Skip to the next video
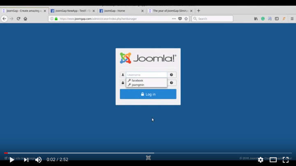 click(26, 159)
